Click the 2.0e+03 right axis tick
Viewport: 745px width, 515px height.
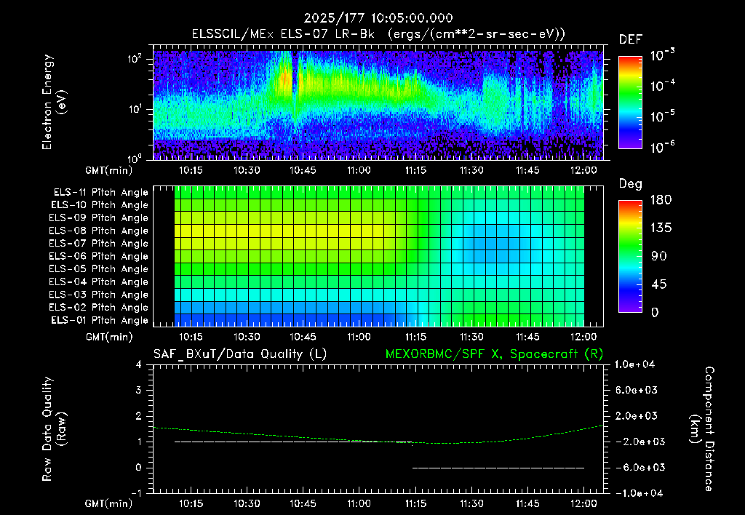tap(637, 415)
